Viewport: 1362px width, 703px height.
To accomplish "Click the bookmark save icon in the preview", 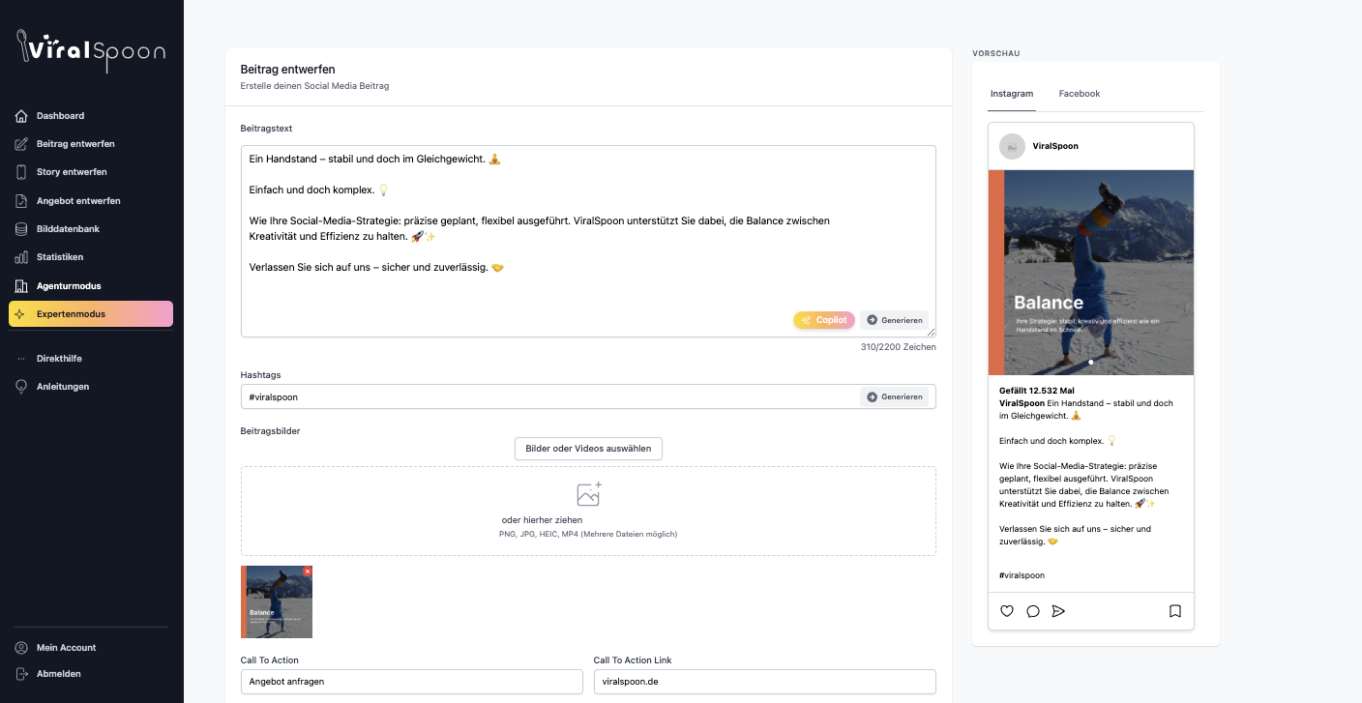I will pos(1175,611).
